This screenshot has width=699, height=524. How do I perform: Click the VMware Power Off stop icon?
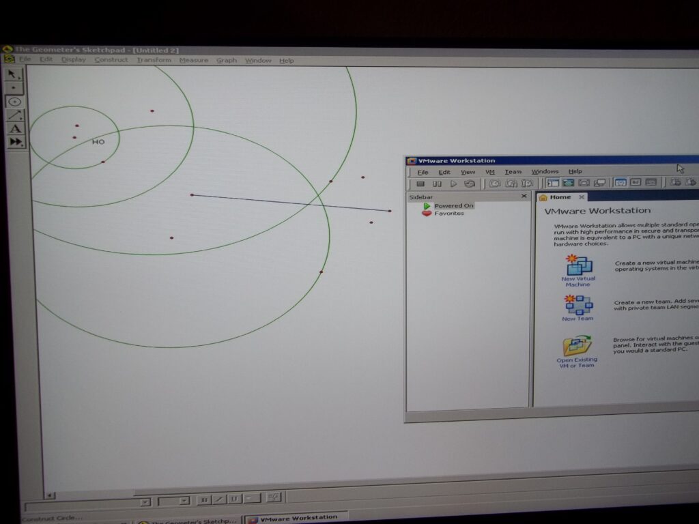(x=420, y=184)
